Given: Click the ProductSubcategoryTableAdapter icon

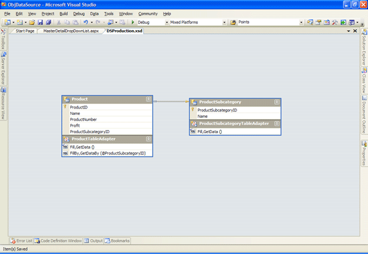Looking at the screenshot, I should [x=194, y=124].
